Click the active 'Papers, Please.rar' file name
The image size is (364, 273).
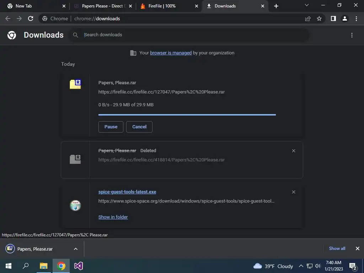(117, 82)
